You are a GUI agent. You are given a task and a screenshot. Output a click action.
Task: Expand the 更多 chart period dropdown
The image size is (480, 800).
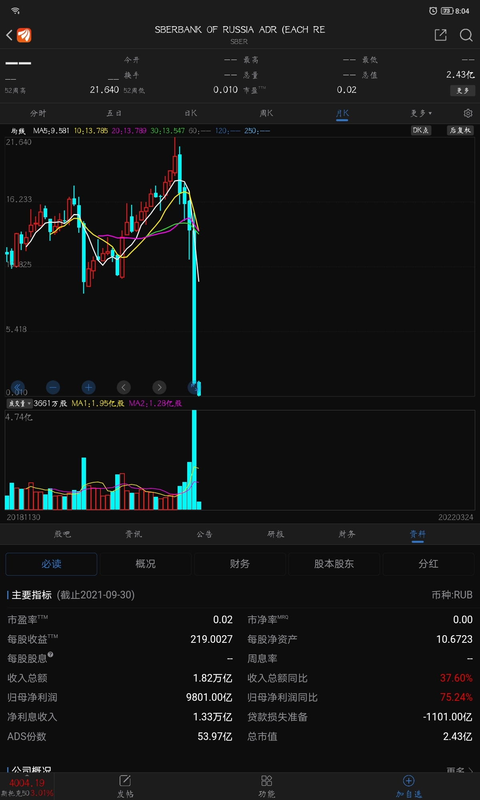click(x=421, y=113)
